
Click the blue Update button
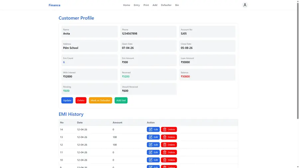click(67, 100)
